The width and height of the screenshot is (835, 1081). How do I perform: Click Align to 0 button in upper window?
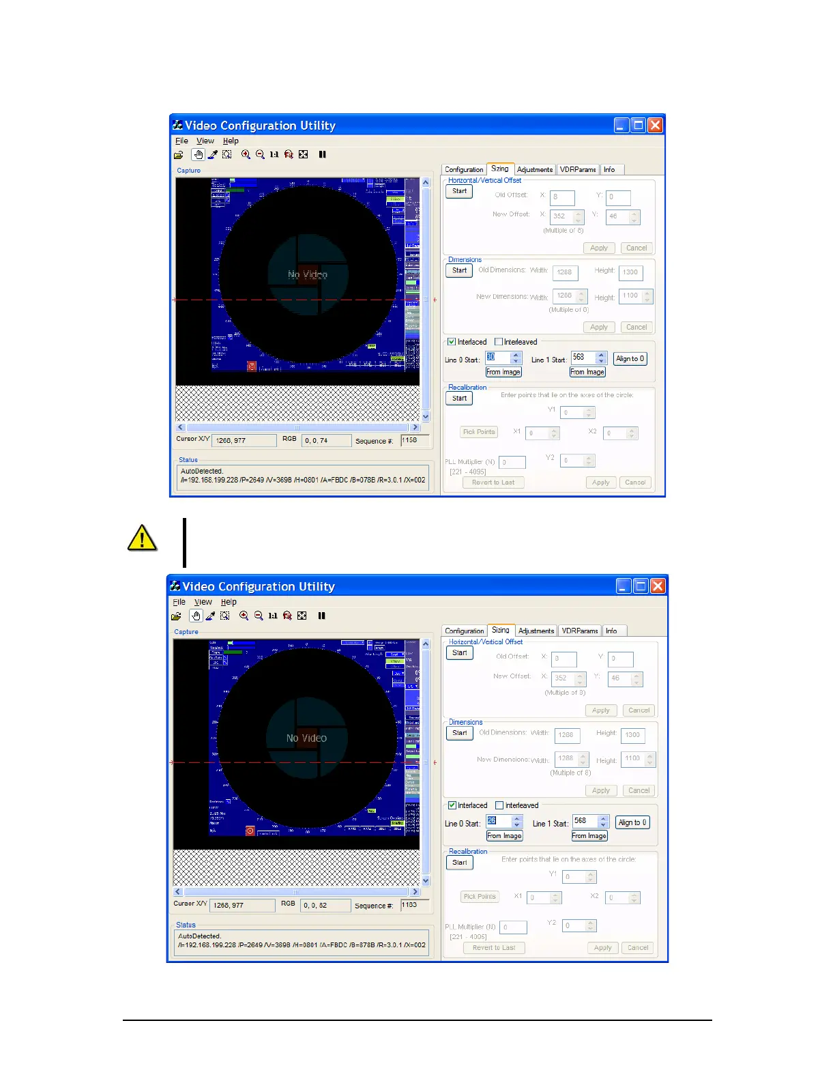pos(630,359)
